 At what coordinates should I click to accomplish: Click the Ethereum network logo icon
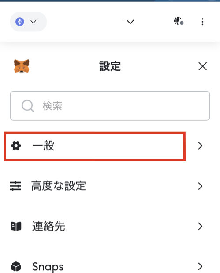(20, 22)
